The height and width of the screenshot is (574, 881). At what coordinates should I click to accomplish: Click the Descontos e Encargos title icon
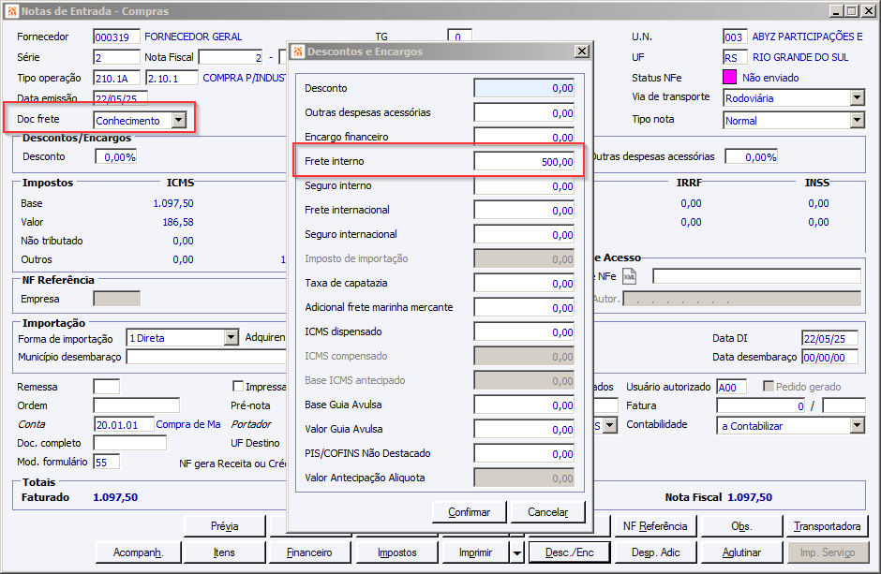click(298, 52)
